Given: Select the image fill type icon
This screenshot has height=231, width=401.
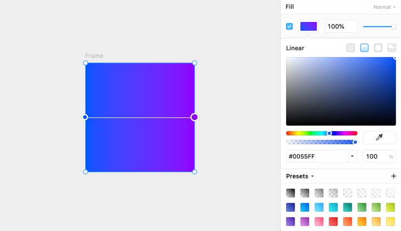Looking at the screenshot, I should coord(392,48).
